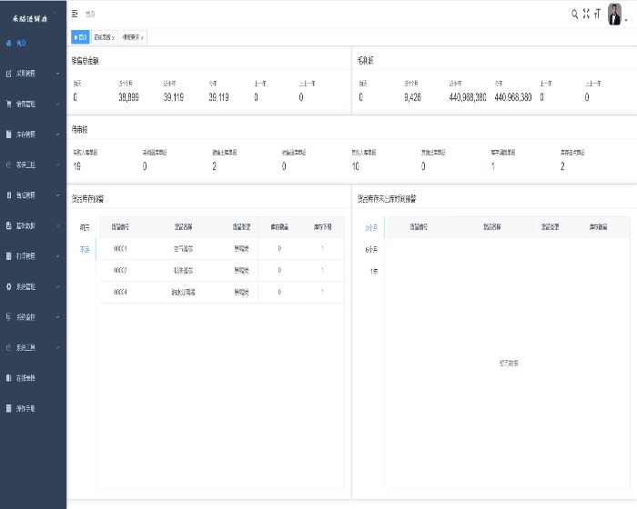The image size is (637, 509).
Task: Open the user avatar menu
Action: (614, 15)
